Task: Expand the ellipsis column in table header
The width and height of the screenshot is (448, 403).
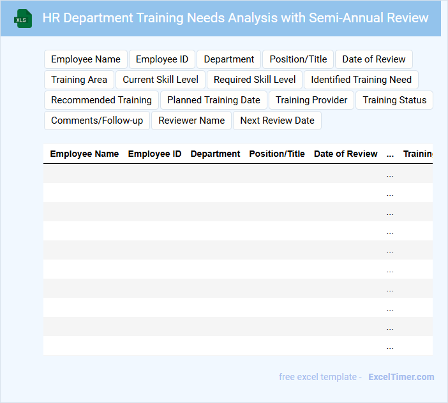Action: (x=390, y=154)
